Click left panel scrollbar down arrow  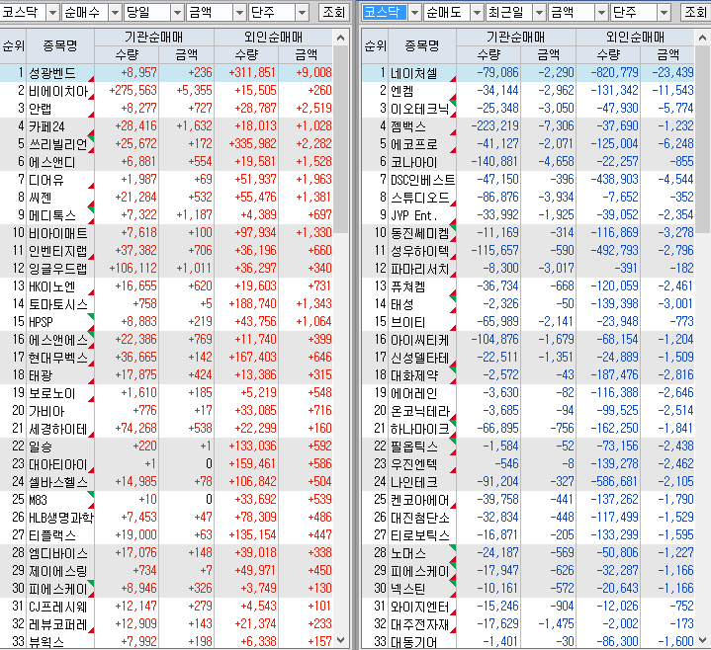(x=341, y=640)
